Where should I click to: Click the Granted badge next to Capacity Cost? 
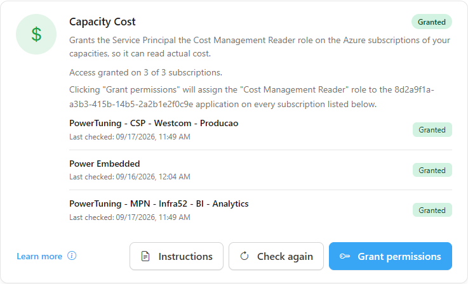point(432,22)
